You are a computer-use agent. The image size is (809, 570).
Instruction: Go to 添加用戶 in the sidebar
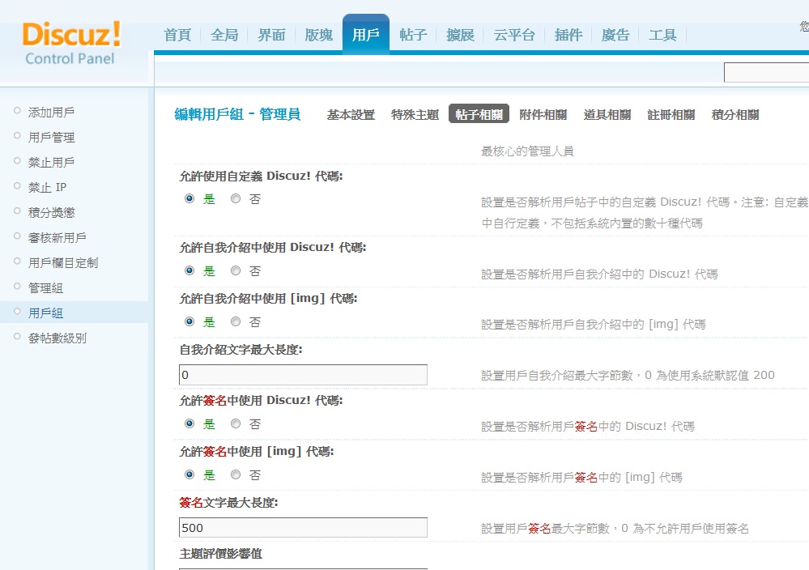coord(51,112)
